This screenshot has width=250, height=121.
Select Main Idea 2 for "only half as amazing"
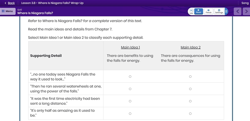click(x=190, y=114)
